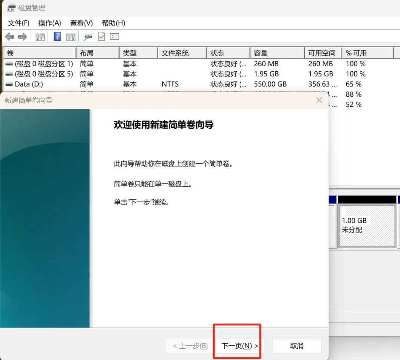Close the 新建简单卷向导 dialog
400x360 pixels.
pyautogui.click(x=319, y=100)
